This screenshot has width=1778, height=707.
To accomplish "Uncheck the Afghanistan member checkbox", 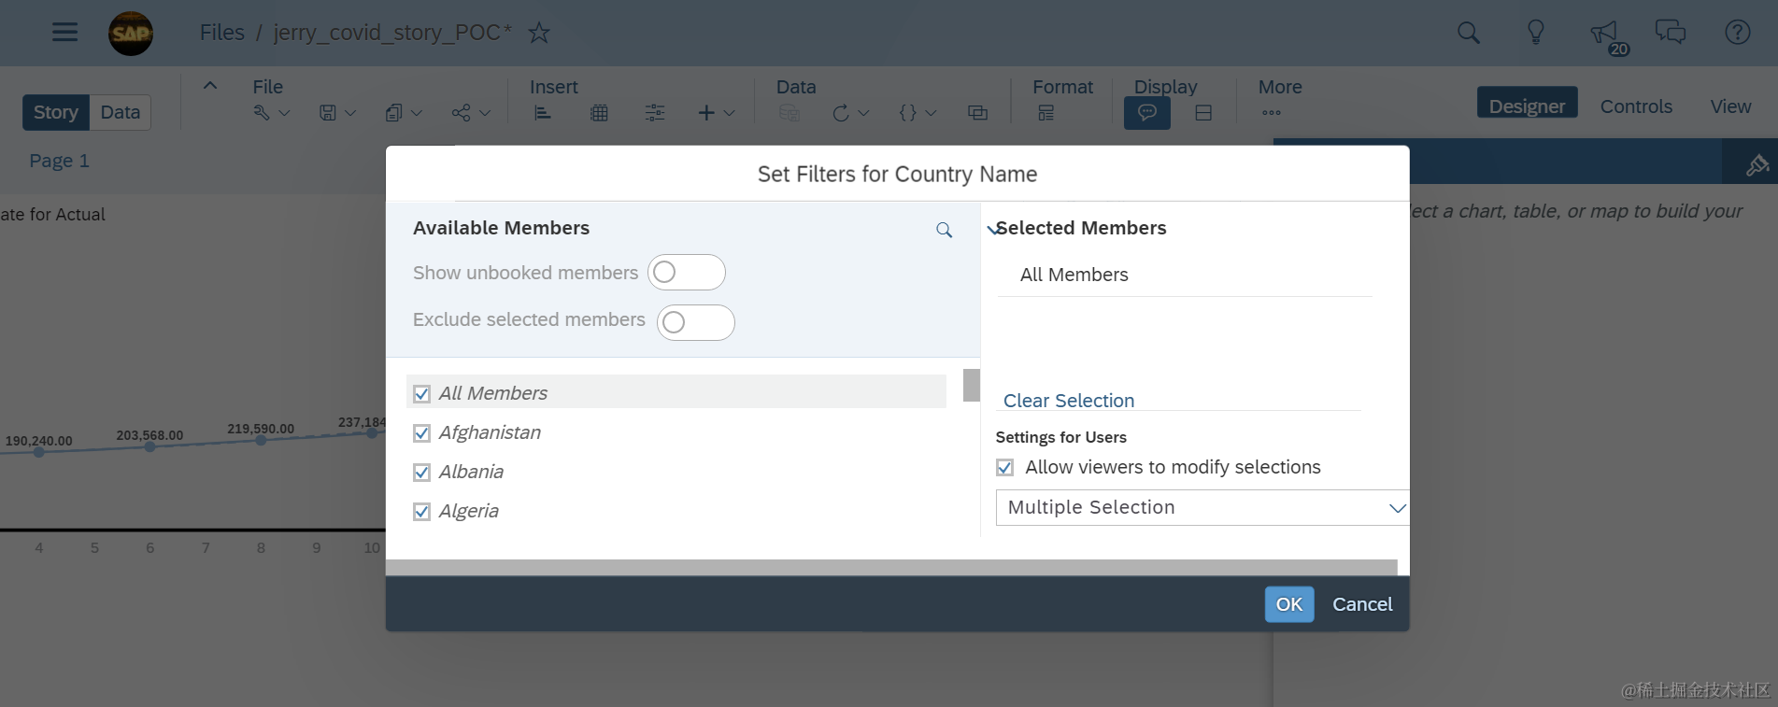I will 422,433.
